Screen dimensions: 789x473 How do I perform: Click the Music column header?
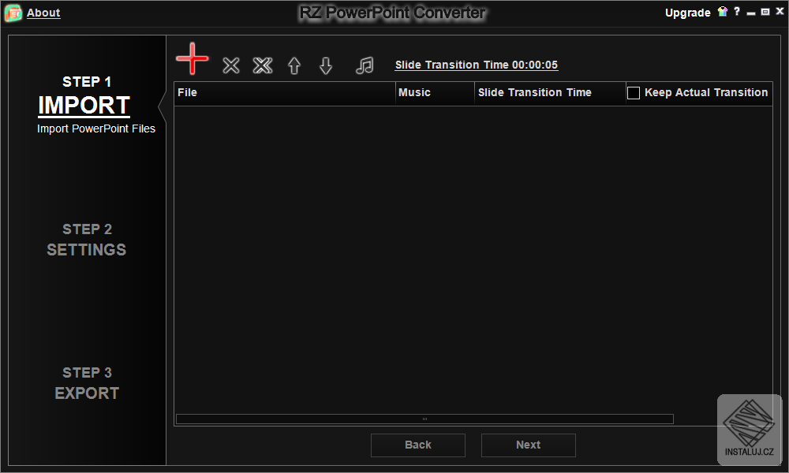435,93
